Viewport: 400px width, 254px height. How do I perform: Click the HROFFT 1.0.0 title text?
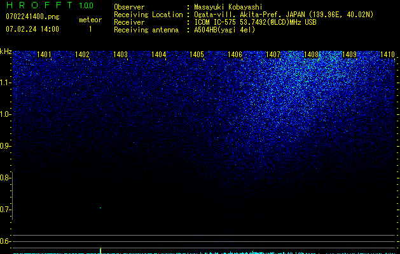tap(50, 5)
